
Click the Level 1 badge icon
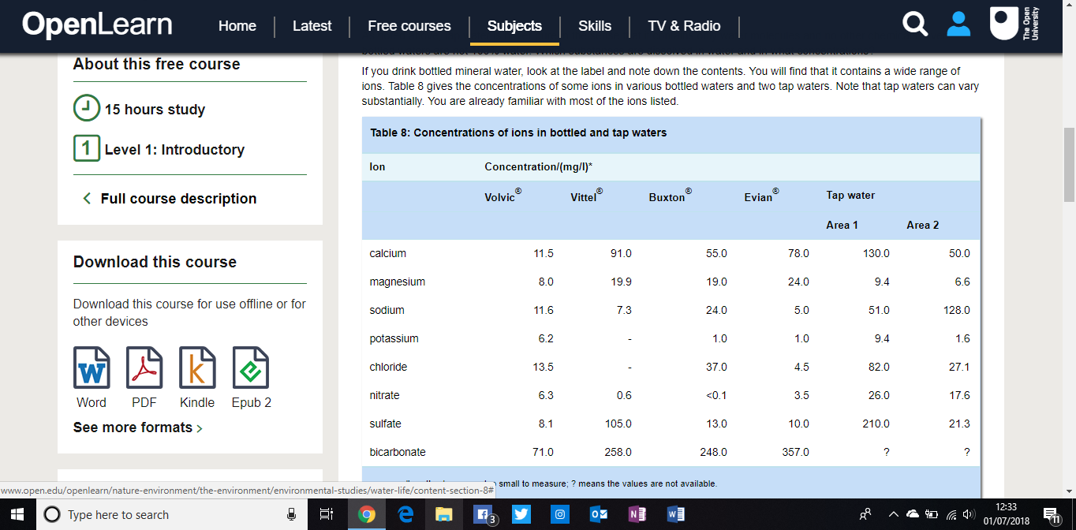click(87, 148)
